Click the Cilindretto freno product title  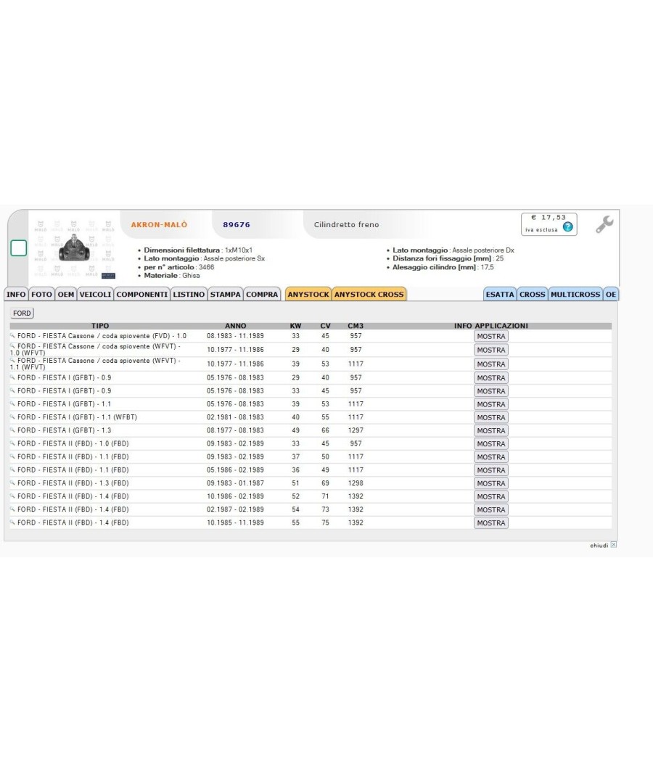(346, 224)
